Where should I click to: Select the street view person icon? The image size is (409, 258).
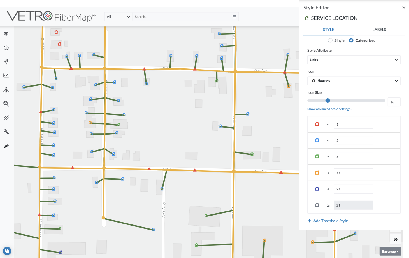tap(6, 90)
